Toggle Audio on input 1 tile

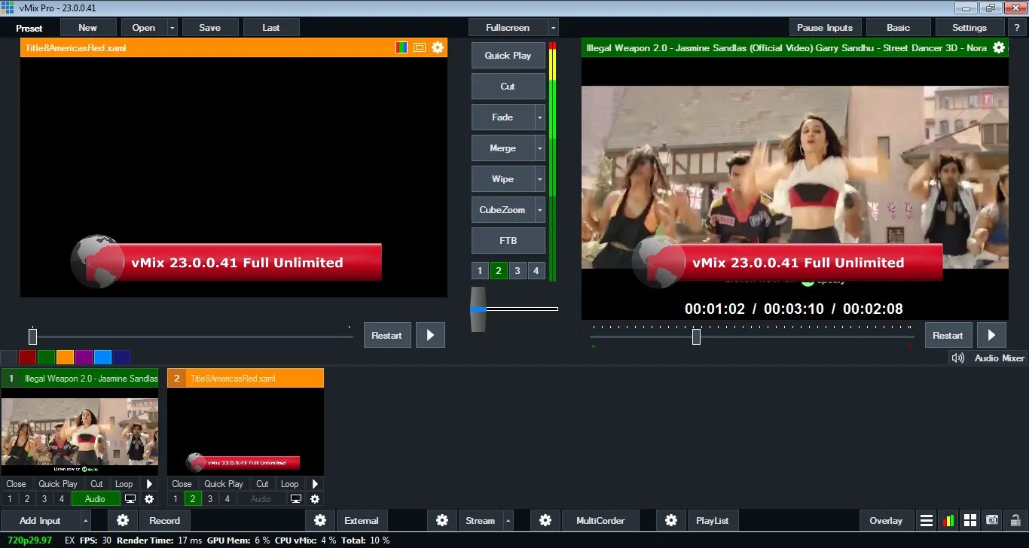96,498
